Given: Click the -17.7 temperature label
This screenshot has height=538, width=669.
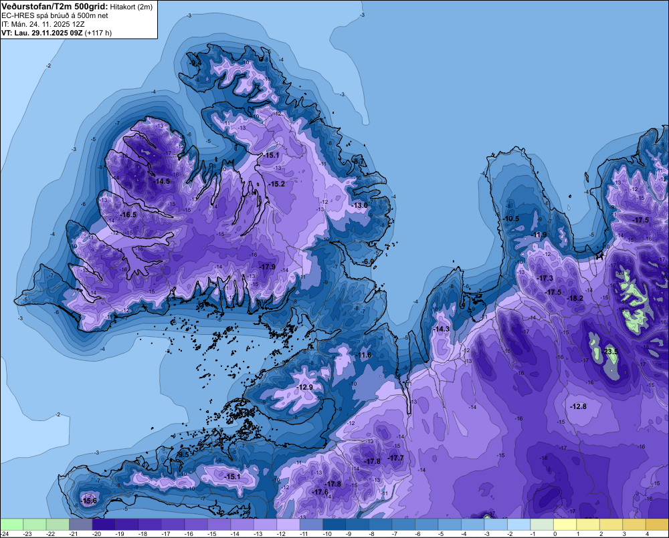Looking at the screenshot, I should click(x=395, y=458).
